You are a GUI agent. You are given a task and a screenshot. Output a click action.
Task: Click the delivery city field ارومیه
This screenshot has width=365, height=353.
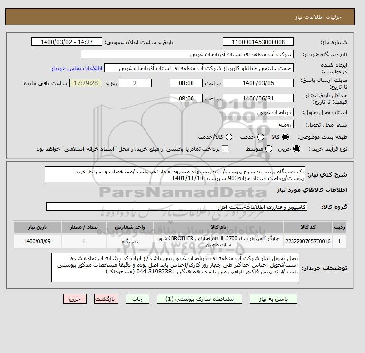point(258,125)
